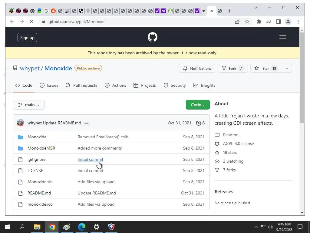Open the LICENSE file
Image resolution: width=310 pixels, height=233 pixels.
pos(35,171)
